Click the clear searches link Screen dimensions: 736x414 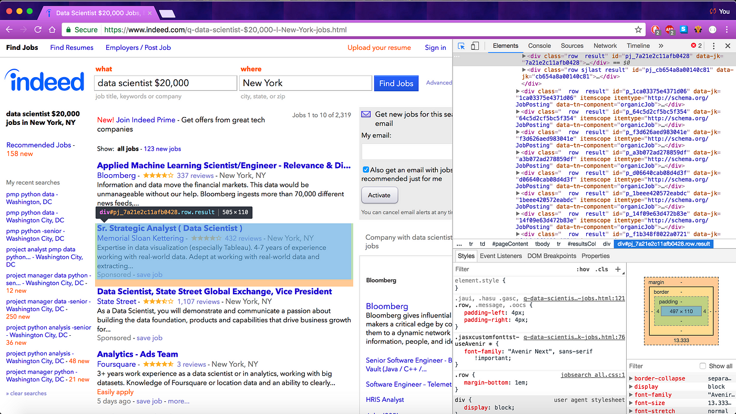pyautogui.click(x=26, y=393)
